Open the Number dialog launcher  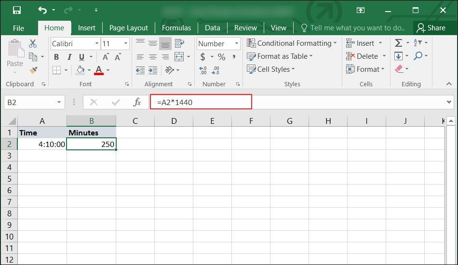pos(238,84)
